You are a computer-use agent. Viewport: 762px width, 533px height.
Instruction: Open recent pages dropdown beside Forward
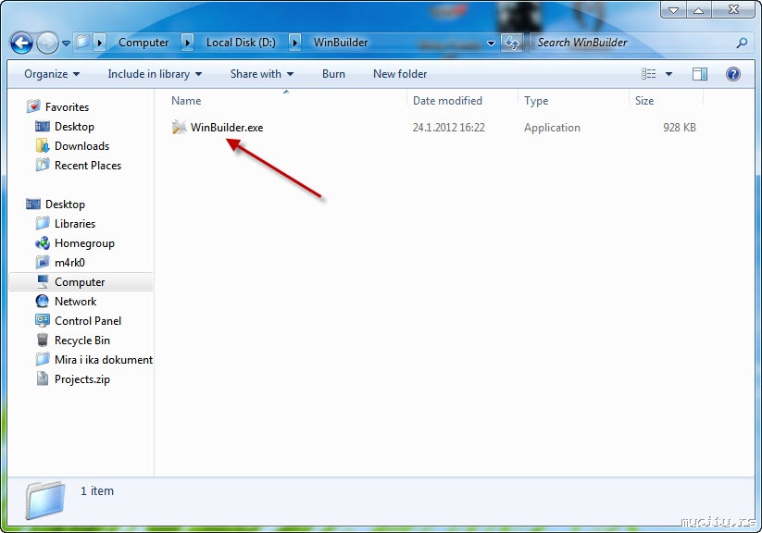click(x=66, y=43)
